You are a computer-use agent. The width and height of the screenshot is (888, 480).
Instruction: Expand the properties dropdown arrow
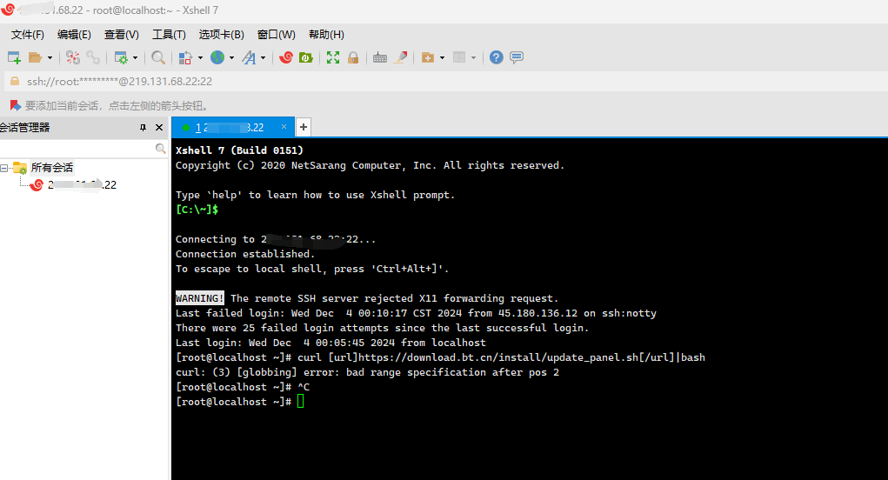(x=135, y=57)
